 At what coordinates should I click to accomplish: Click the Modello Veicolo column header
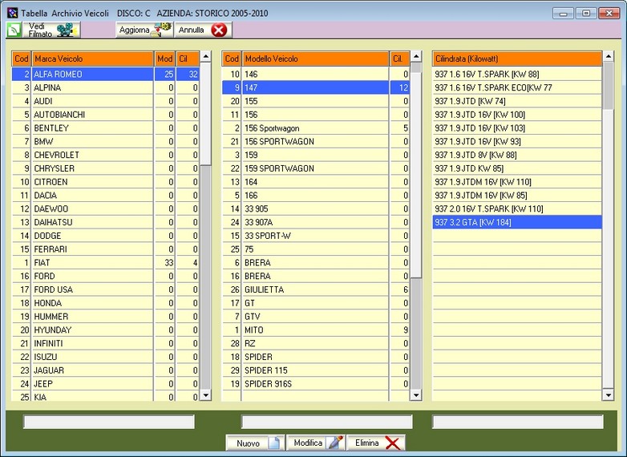(315, 59)
